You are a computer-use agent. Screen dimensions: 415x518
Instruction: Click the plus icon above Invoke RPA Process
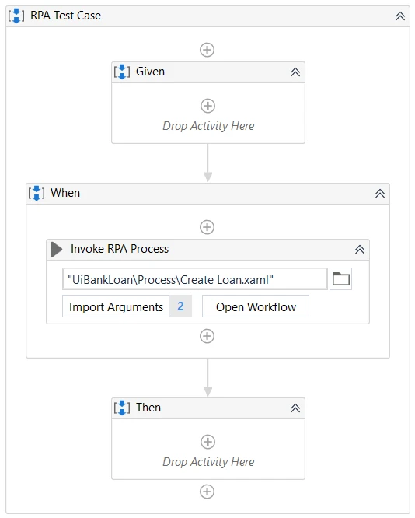[x=207, y=227]
